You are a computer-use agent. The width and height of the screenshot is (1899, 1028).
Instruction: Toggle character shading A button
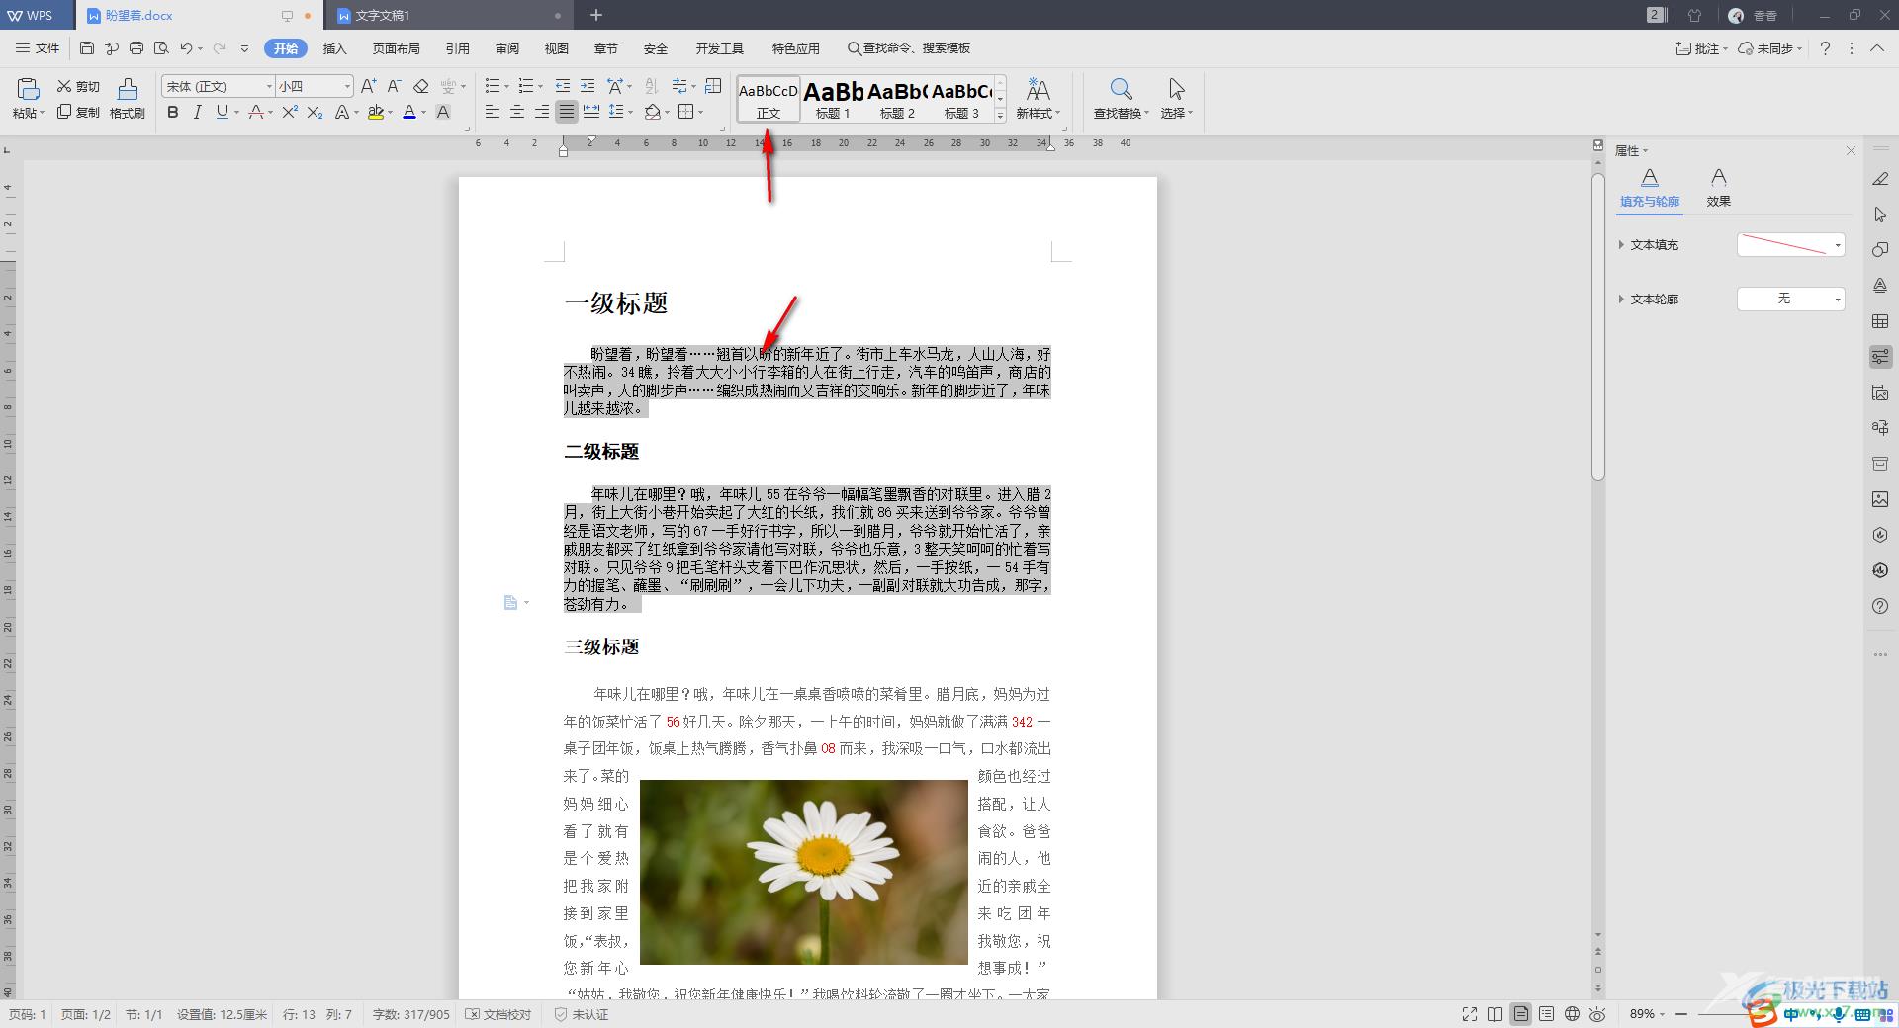point(443,112)
